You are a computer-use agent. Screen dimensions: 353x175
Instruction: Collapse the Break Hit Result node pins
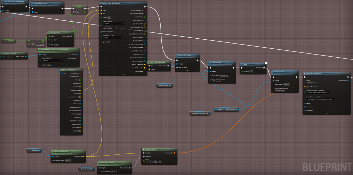click(70, 134)
